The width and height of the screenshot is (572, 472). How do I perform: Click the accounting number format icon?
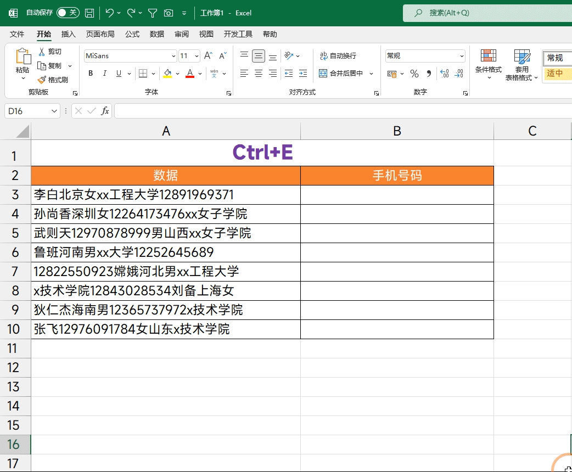coord(392,74)
